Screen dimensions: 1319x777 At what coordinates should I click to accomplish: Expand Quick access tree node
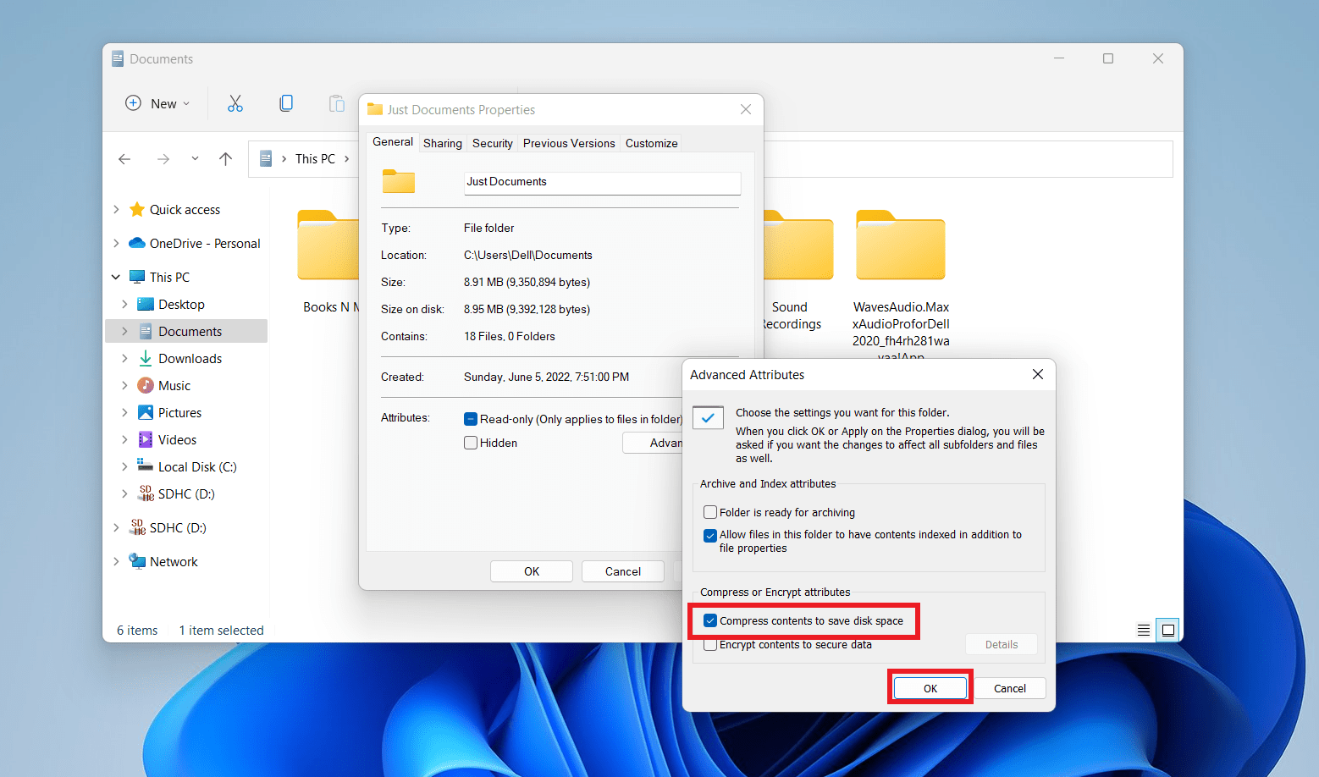116,209
